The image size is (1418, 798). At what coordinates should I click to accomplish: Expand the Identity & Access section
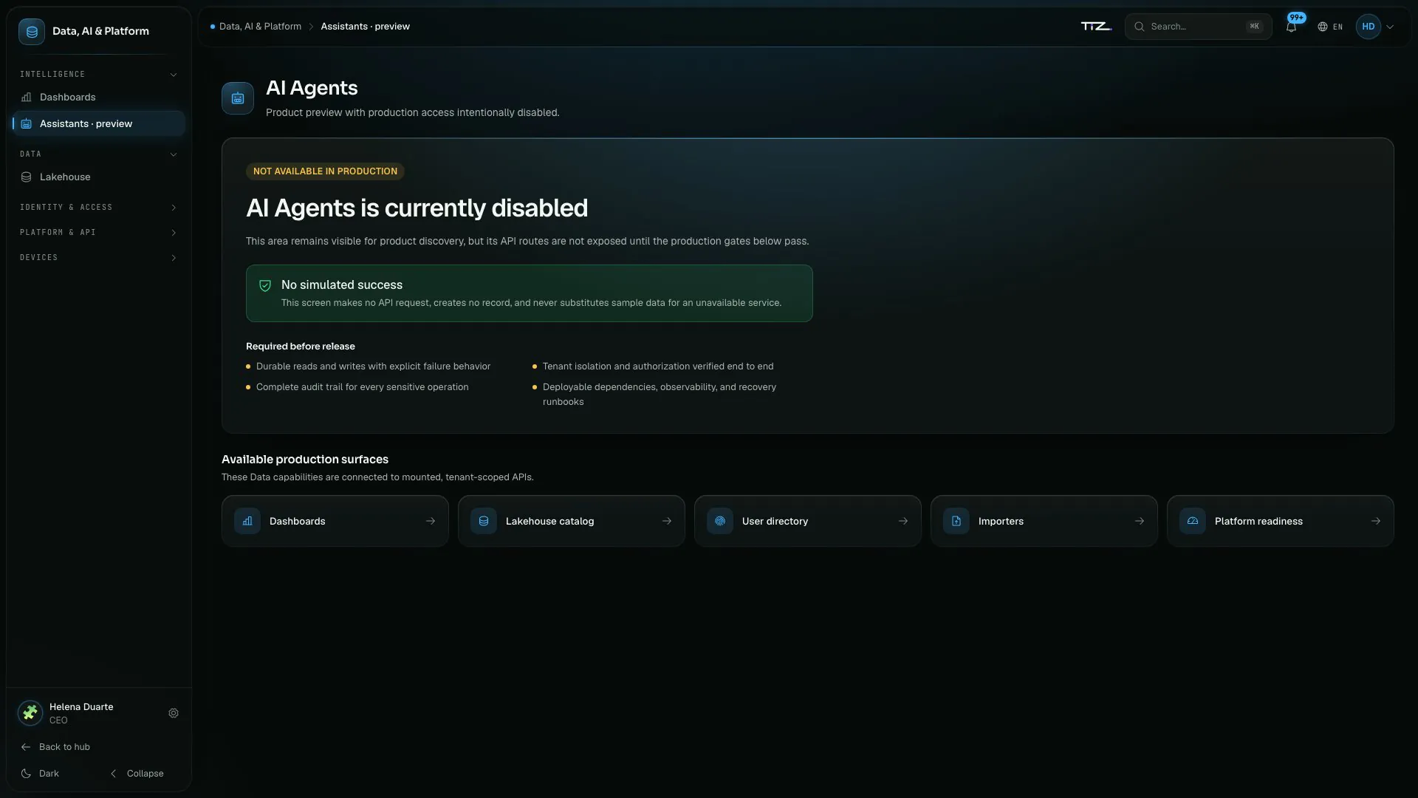tap(99, 208)
